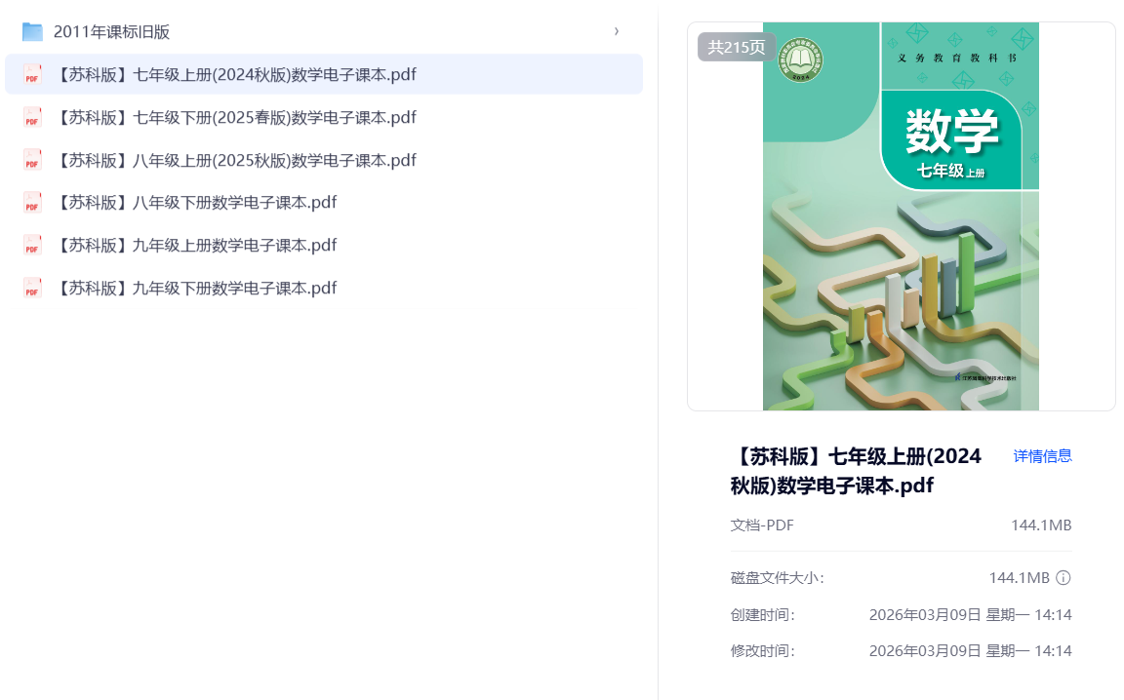1124x700 pixels.
Task: Click PDF icon of 七年级下册(2025春版) file
Action: 32,118
